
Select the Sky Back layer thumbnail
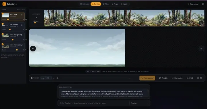click(5, 15)
